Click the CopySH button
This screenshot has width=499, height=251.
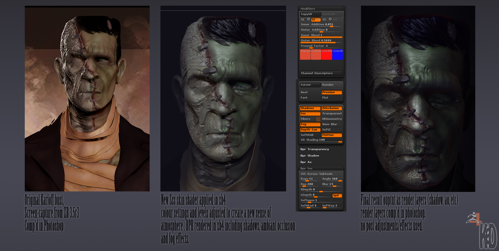point(310,14)
